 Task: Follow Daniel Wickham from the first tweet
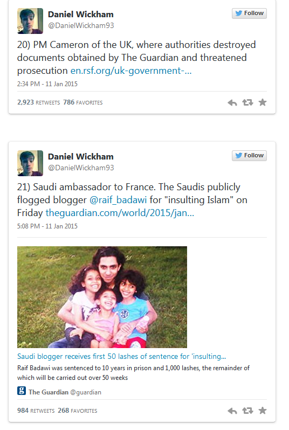tap(249, 13)
